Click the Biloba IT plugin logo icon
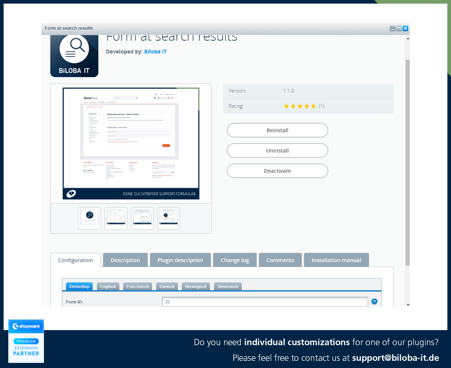451x368 pixels. coord(74,56)
